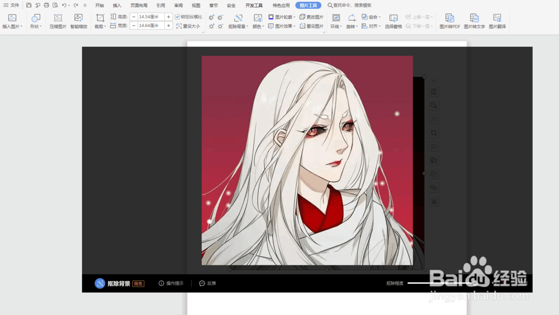
Task: Open the 开发工具 tab
Action: point(254,6)
